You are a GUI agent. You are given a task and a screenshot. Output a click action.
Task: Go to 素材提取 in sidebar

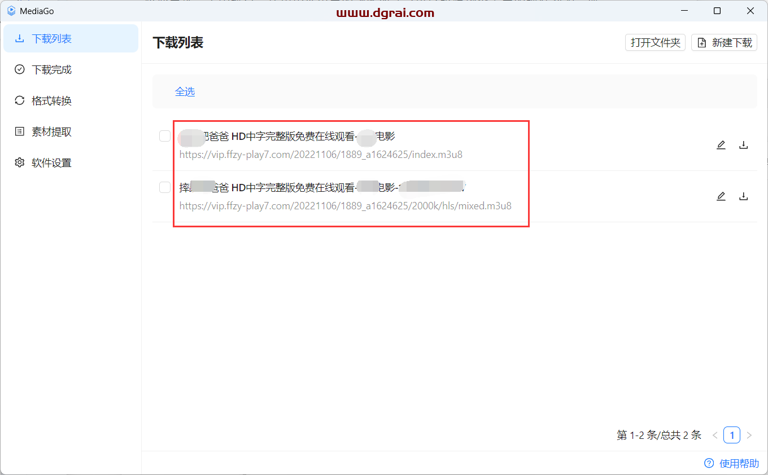pyautogui.click(x=71, y=131)
